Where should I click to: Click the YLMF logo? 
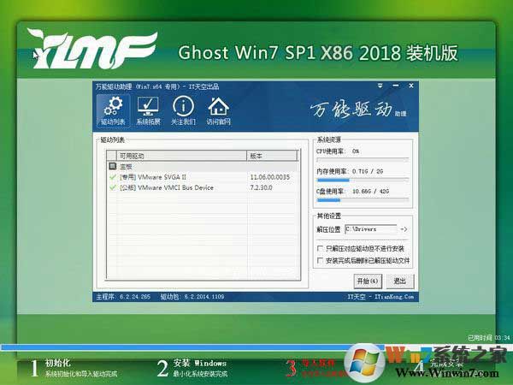(x=92, y=49)
